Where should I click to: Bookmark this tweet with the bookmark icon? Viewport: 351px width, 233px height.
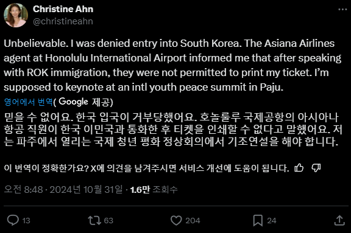click(258, 220)
